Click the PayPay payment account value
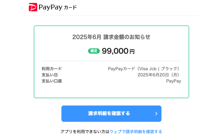222x139 pixels. (173, 81)
